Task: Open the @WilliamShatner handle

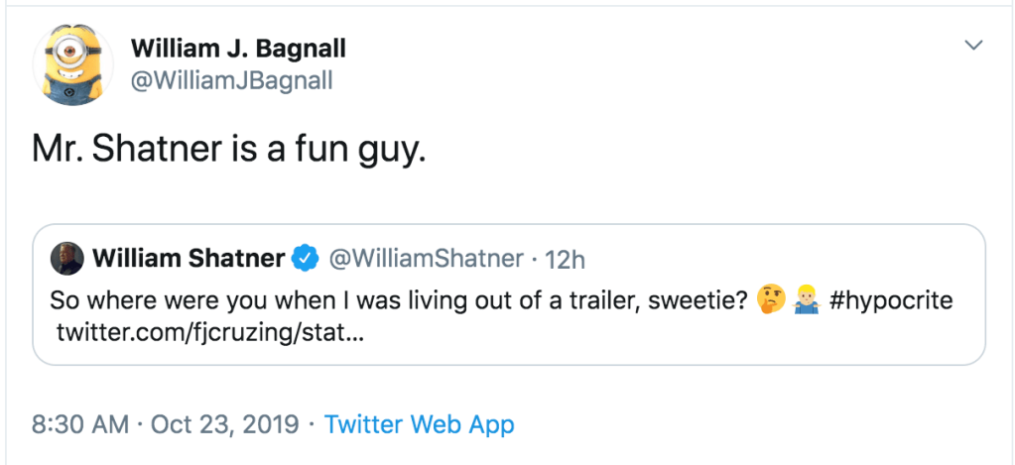Action: tap(425, 259)
